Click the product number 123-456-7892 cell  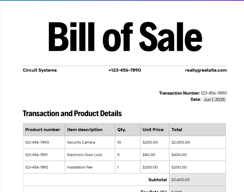[x=44, y=167]
